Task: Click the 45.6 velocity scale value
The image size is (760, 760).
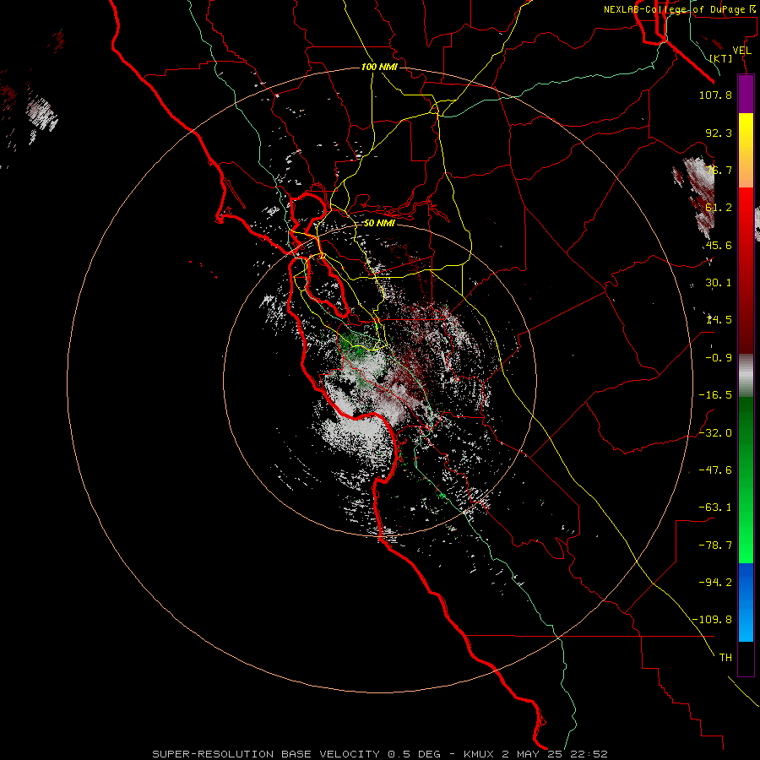Action: click(x=719, y=245)
